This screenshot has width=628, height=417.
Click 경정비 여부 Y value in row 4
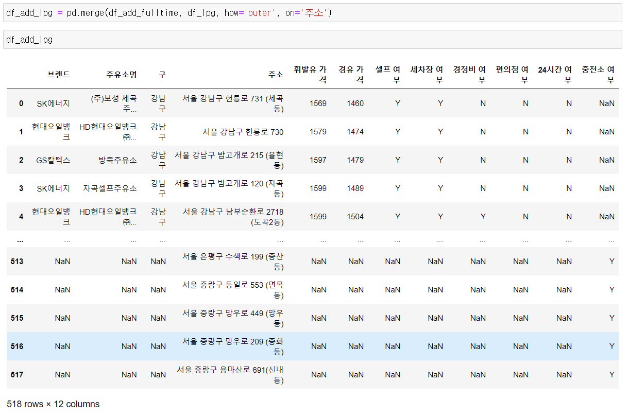[x=483, y=217]
